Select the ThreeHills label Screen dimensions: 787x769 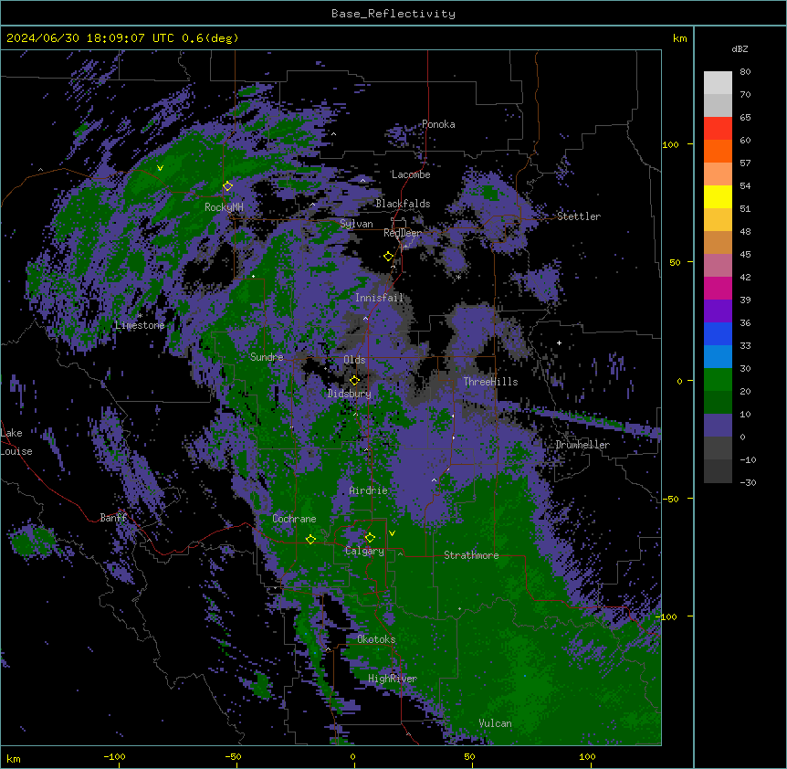click(490, 382)
